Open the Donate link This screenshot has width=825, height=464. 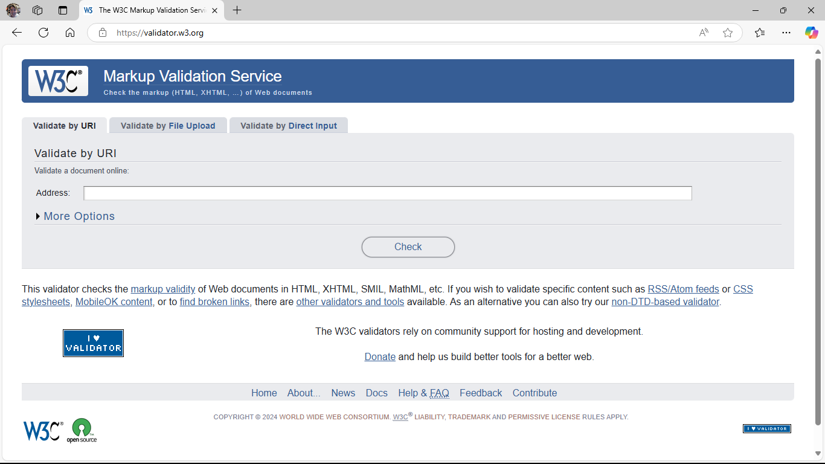click(x=380, y=356)
